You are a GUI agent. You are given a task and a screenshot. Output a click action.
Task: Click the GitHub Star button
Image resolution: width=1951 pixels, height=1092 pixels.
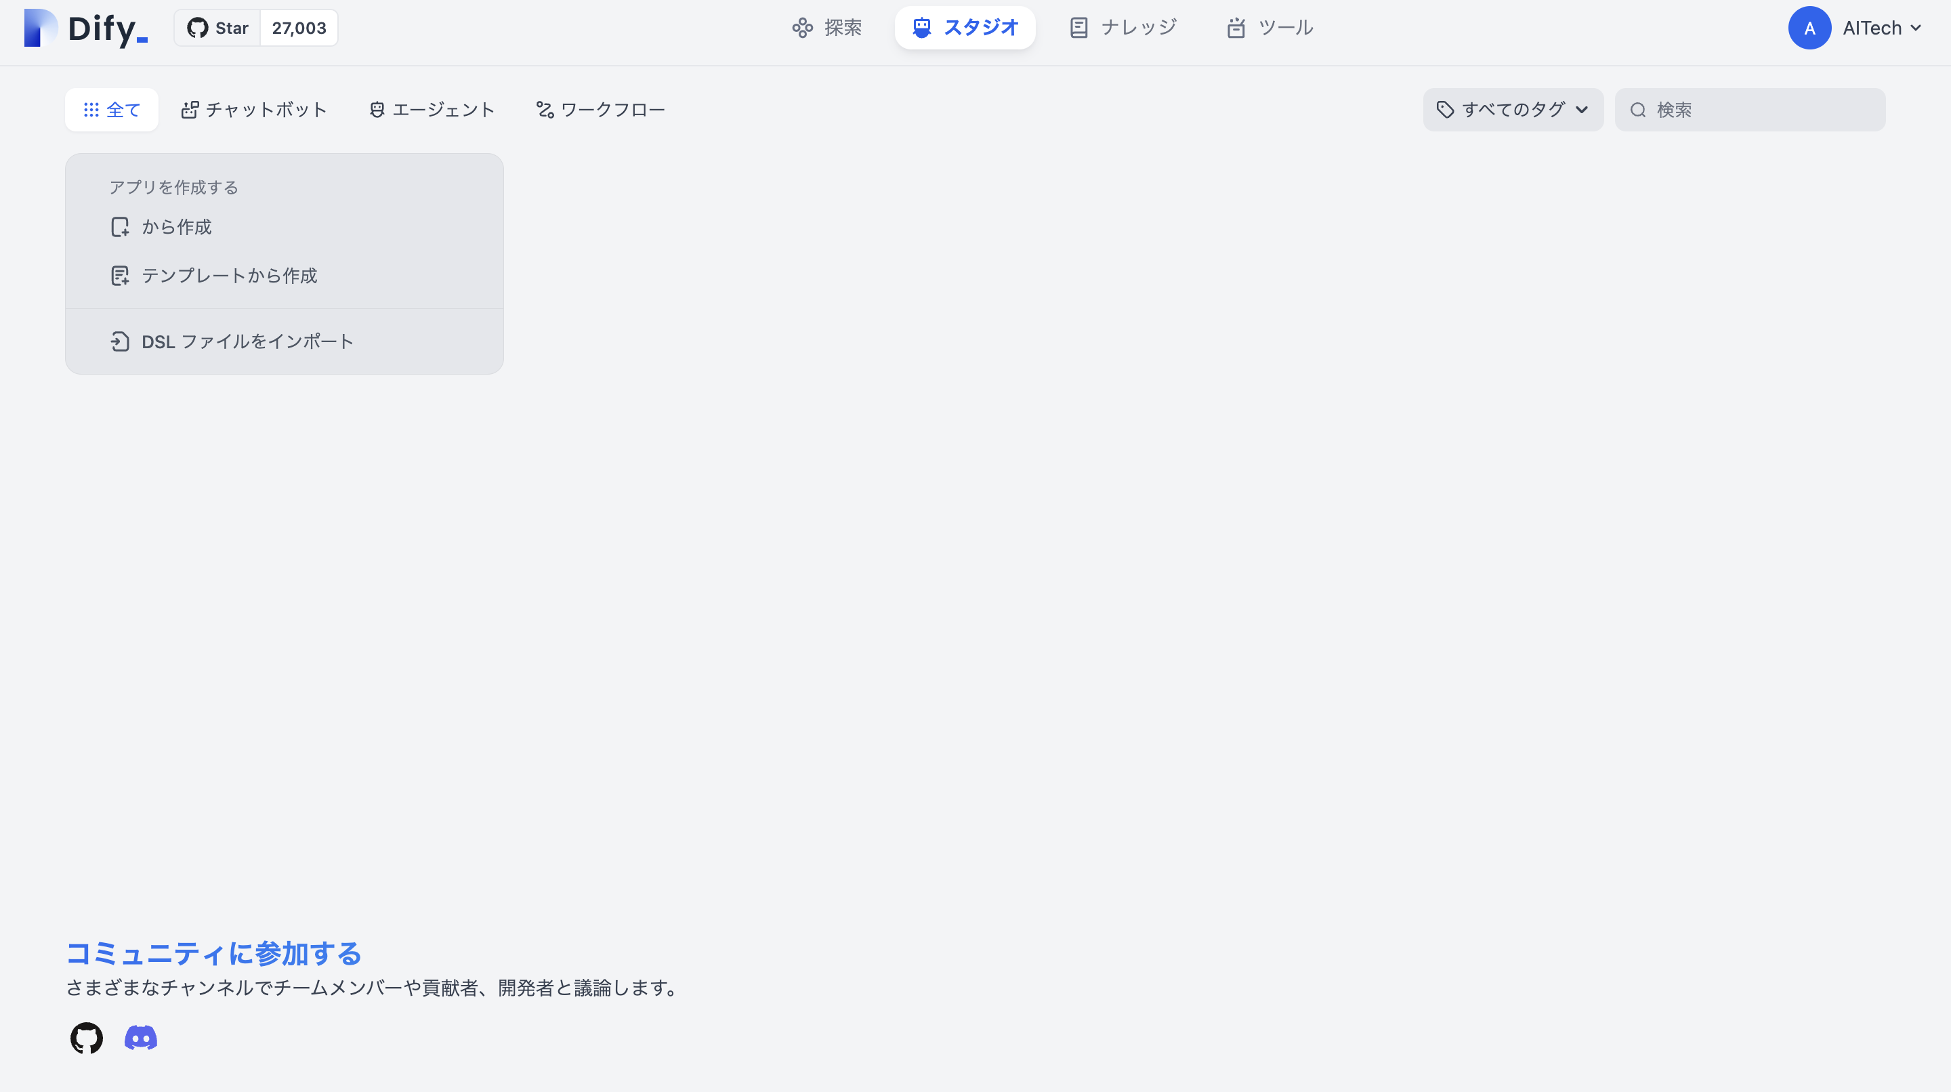click(217, 28)
